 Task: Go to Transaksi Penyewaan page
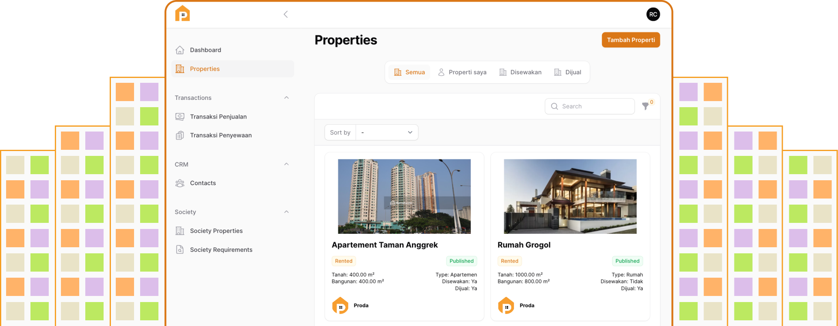click(x=221, y=135)
